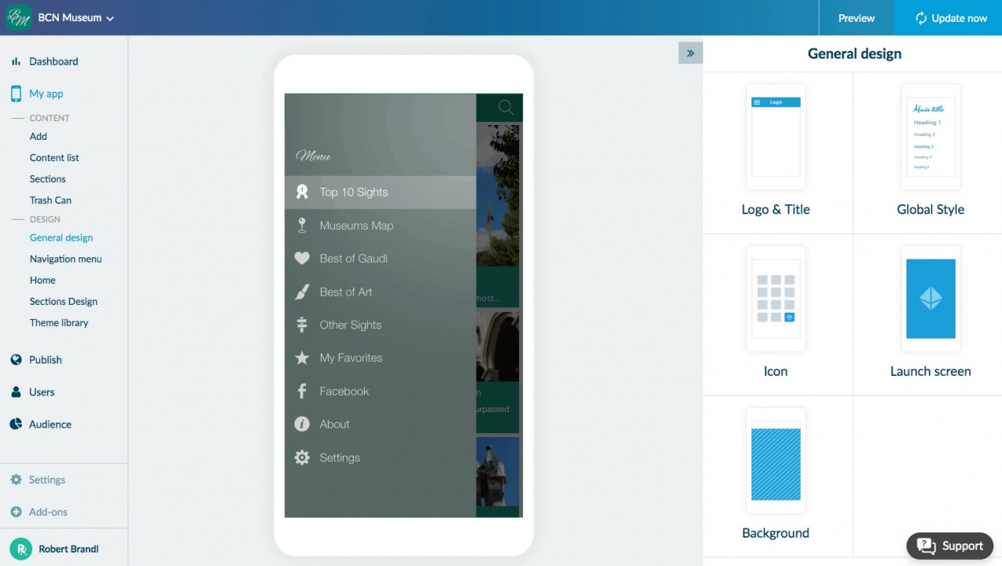Select the Dashboard icon in the sidebar

pos(15,61)
